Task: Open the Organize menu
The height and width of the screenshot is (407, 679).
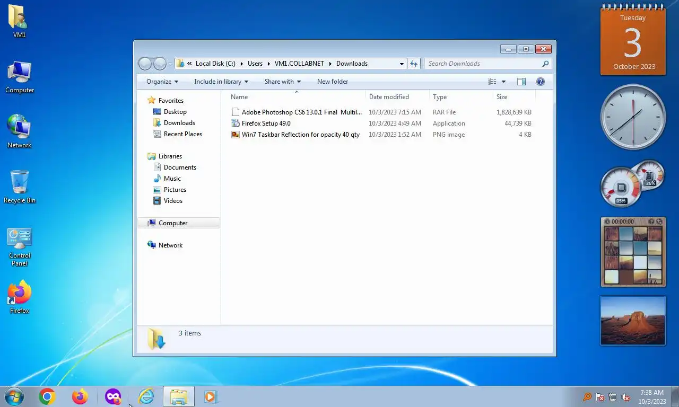Action: 162,82
